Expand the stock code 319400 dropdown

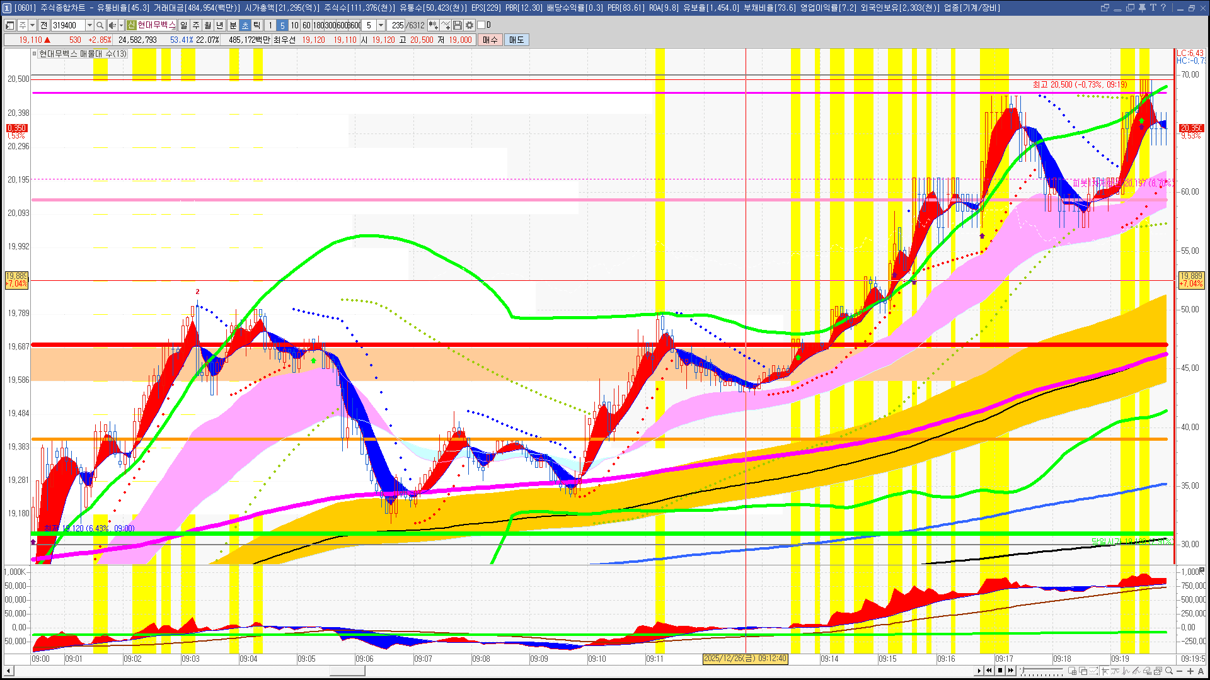[x=89, y=25]
